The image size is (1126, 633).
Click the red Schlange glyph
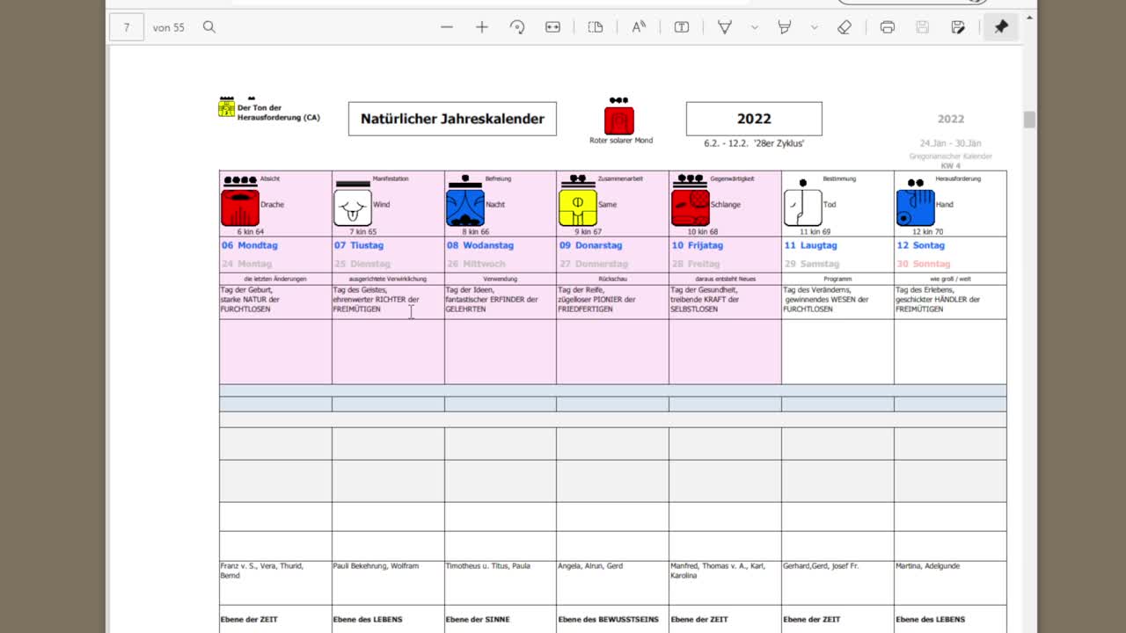point(691,208)
